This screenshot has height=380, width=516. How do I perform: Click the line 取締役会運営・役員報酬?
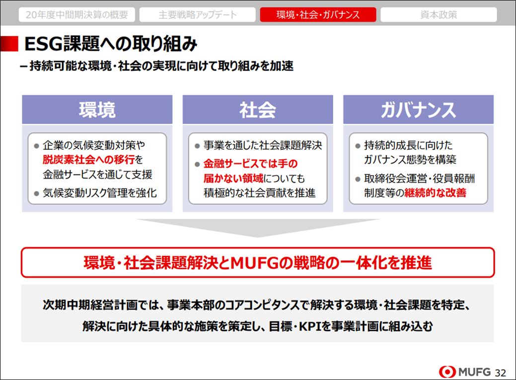pos(420,179)
